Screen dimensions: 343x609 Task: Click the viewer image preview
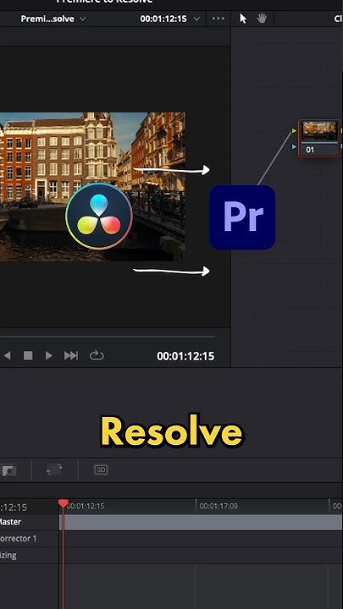point(92,186)
